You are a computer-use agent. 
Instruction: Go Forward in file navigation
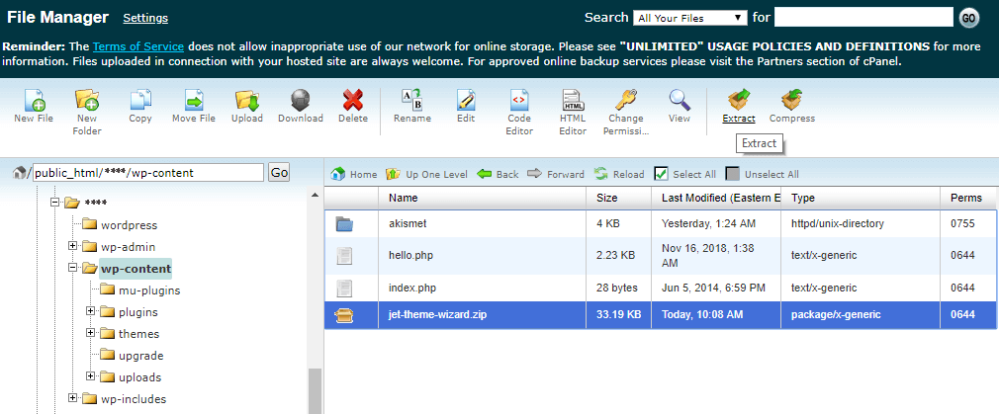[x=556, y=174]
